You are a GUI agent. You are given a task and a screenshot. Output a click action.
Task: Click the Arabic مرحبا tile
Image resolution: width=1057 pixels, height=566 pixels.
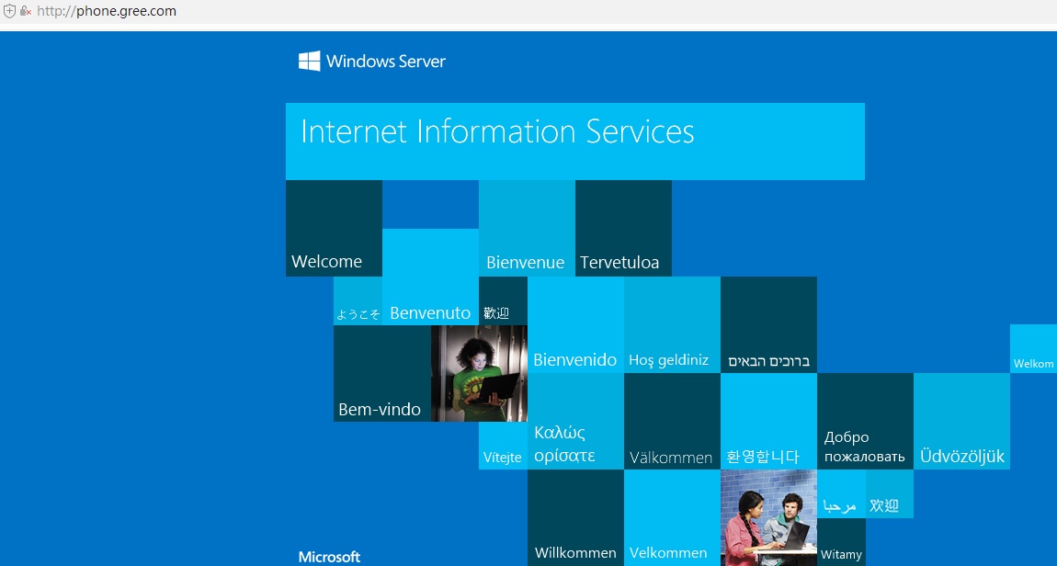[x=841, y=494]
